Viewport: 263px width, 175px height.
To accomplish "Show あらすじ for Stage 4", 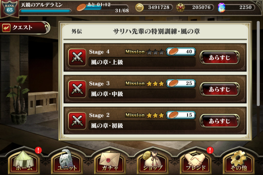I will [220, 58].
